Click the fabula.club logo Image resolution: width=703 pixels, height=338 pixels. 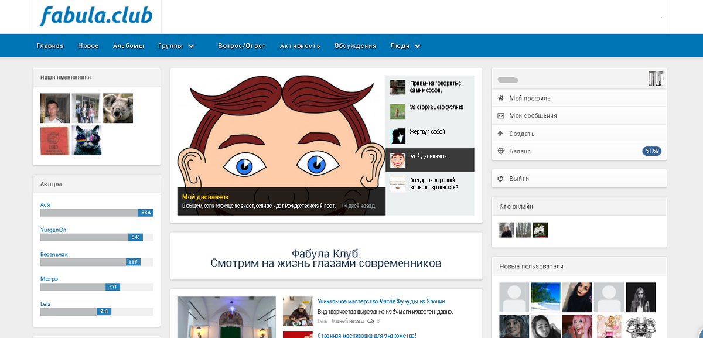(x=96, y=16)
